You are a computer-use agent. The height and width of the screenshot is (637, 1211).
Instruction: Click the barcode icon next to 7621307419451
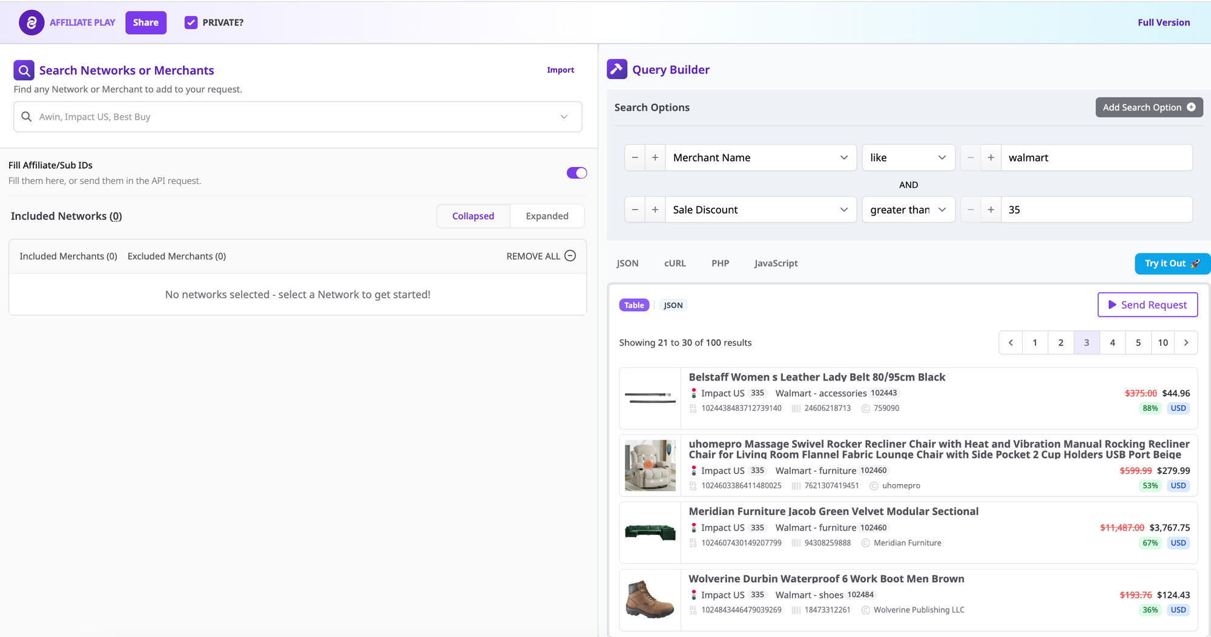(796, 486)
